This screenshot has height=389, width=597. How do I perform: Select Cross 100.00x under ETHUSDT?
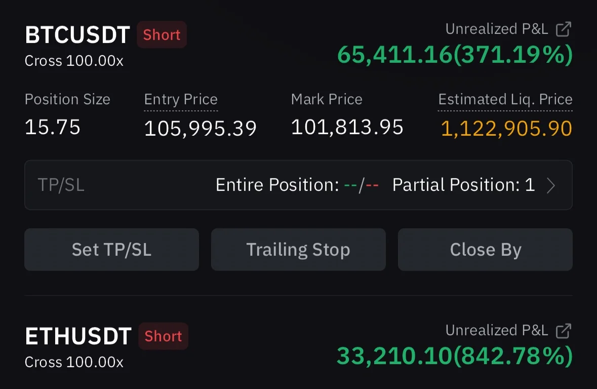pos(74,363)
